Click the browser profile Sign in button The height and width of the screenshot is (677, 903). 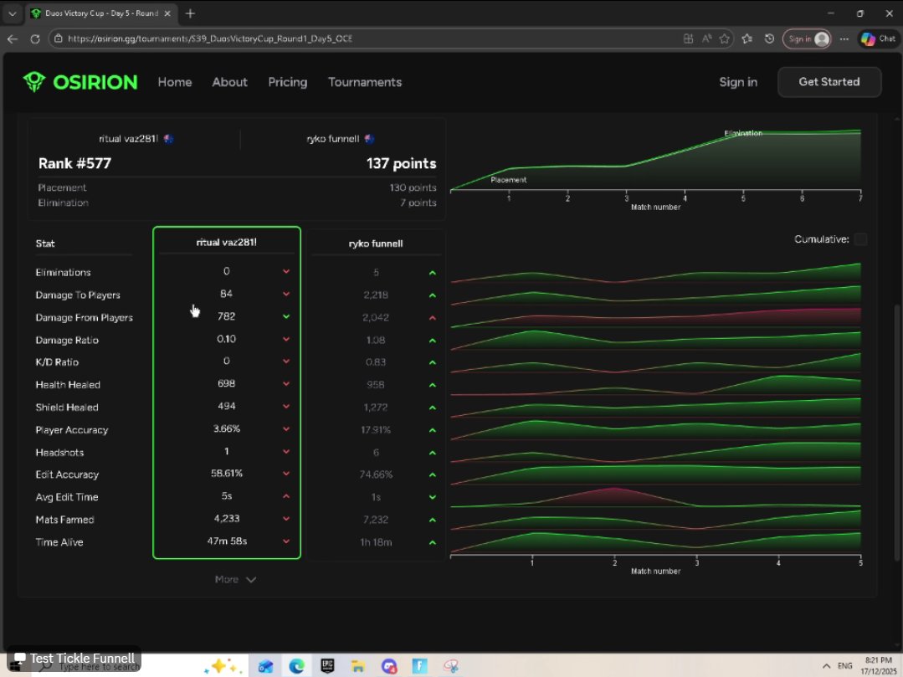tap(806, 38)
